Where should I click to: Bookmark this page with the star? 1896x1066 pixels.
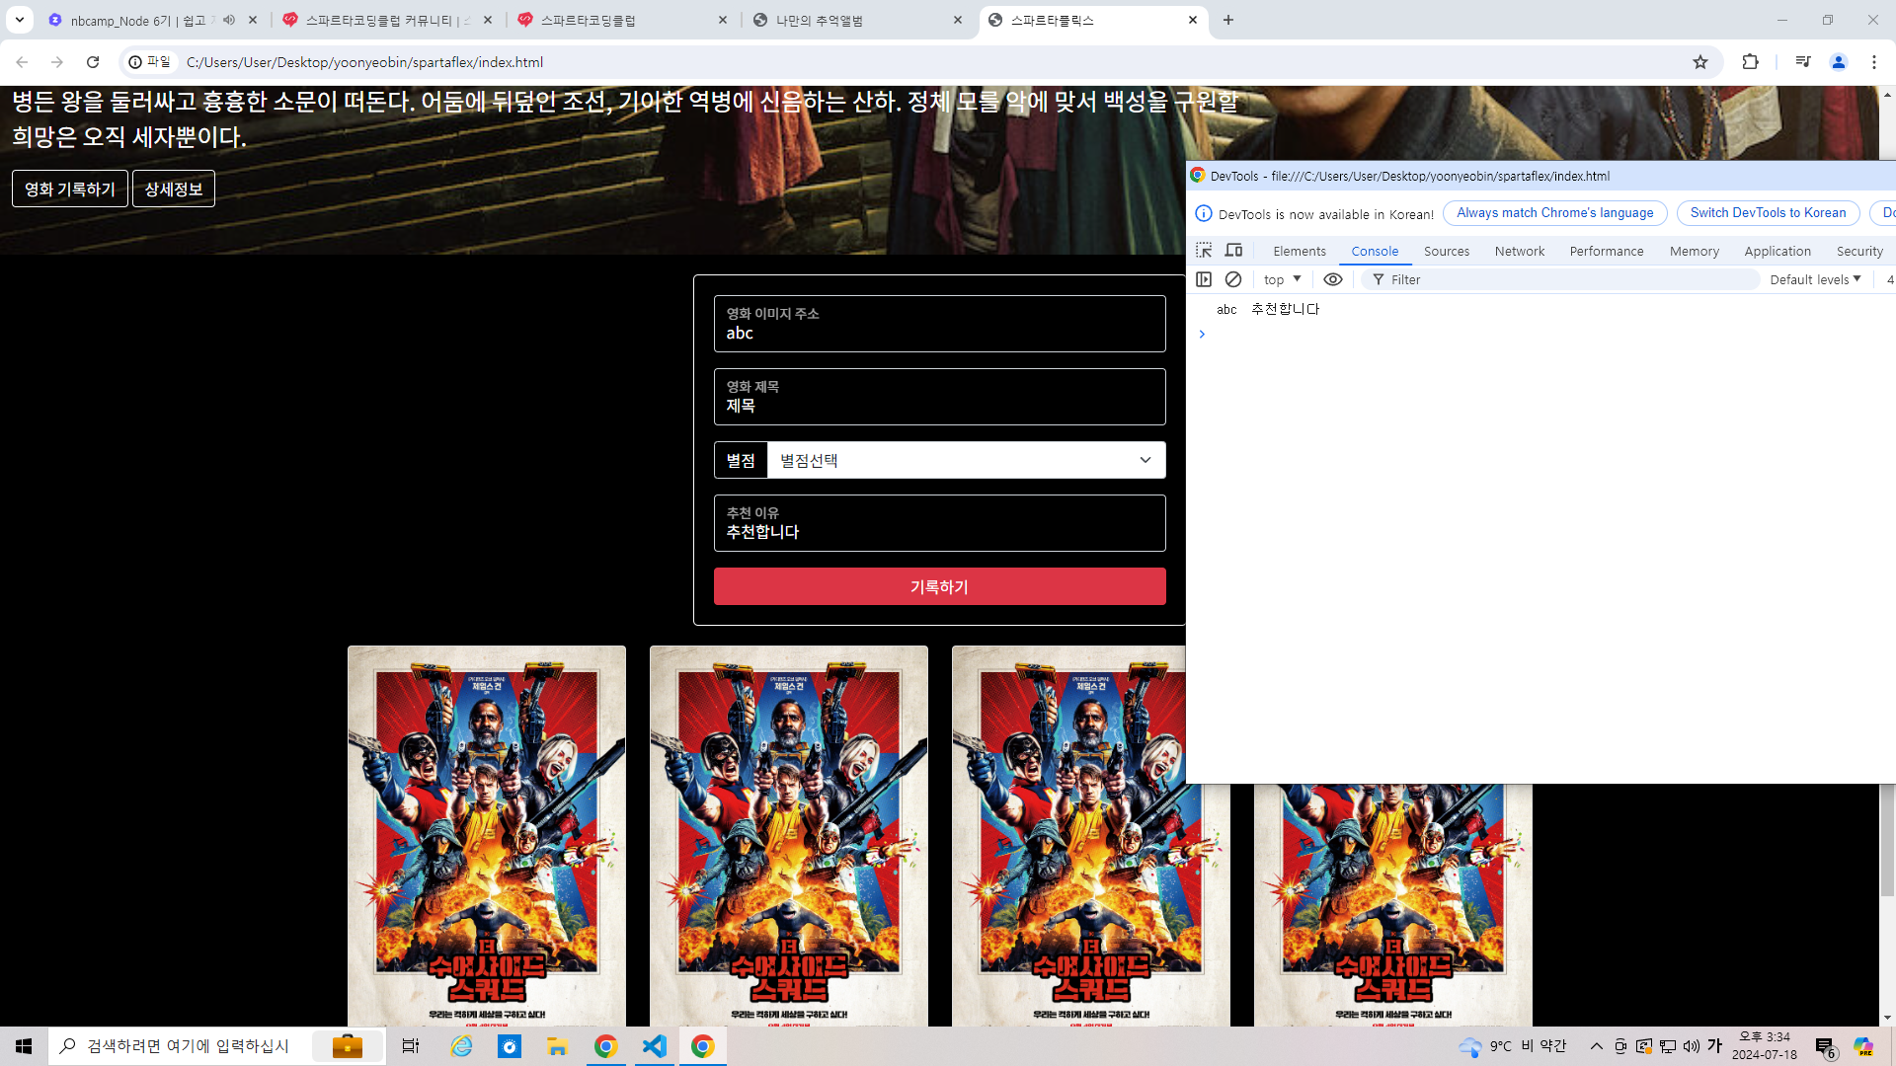[1700, 62]
